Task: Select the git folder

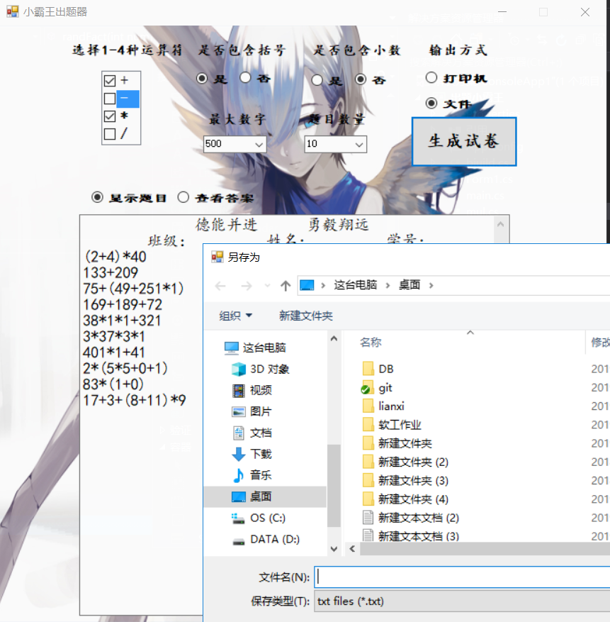Action: click(x=377, y=387)
